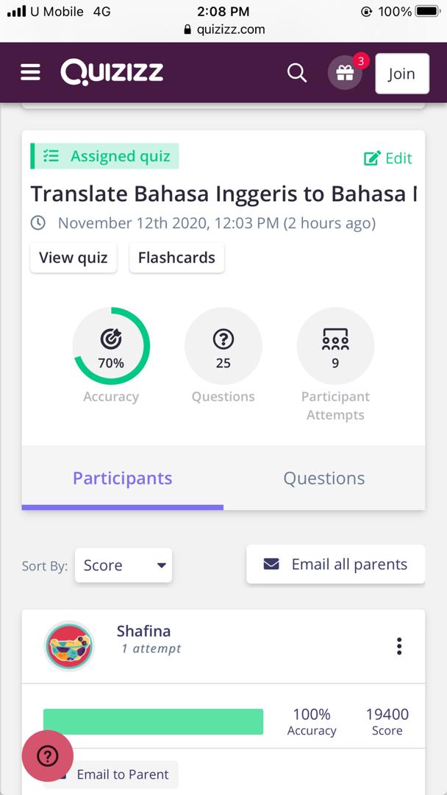Expand the Sort By Score dropdown
Viewport: 447px width, 795px height.
point(124,565)
